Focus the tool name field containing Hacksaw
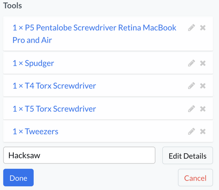 tap(79, 155)
